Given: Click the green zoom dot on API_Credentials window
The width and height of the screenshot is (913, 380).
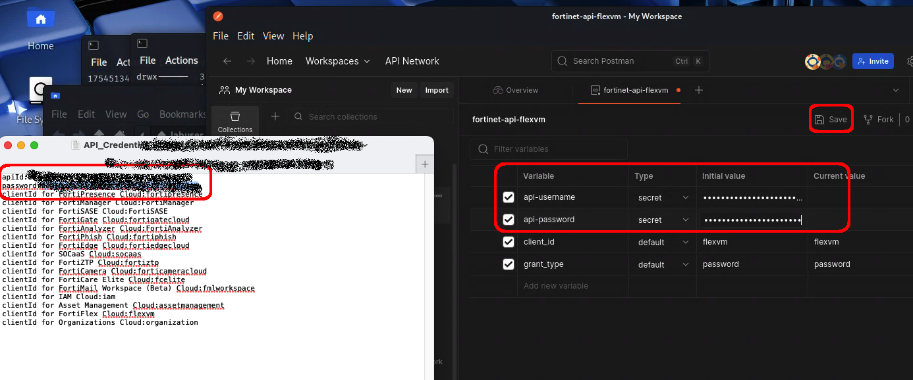Looking at the screenshot, I should tap(35, 145).
